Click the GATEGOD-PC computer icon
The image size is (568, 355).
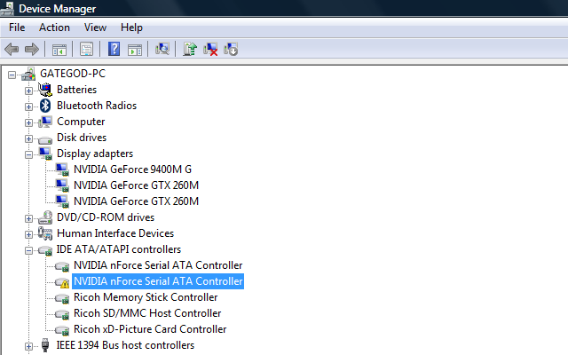point(28,74)
